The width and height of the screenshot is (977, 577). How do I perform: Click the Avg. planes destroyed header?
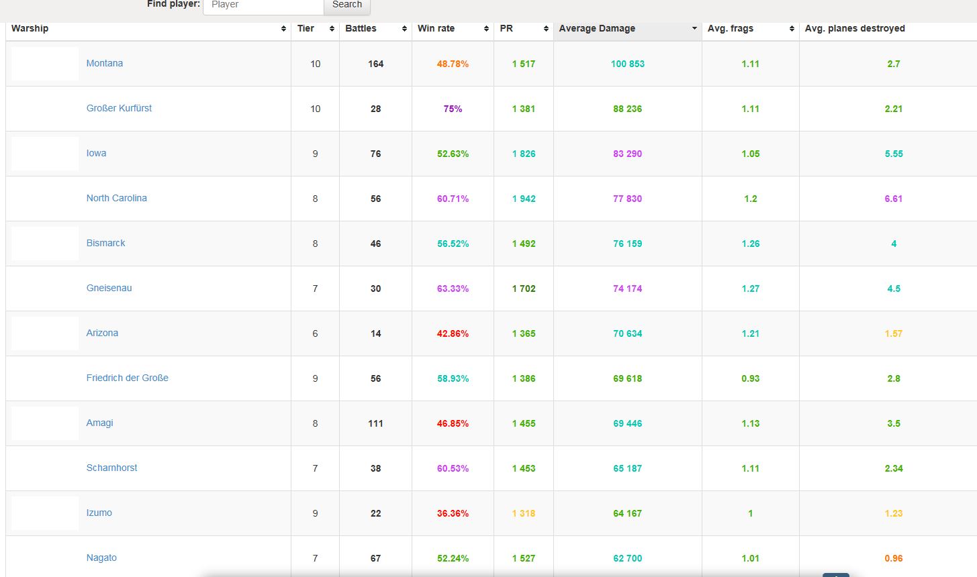(x=855, y=28)
